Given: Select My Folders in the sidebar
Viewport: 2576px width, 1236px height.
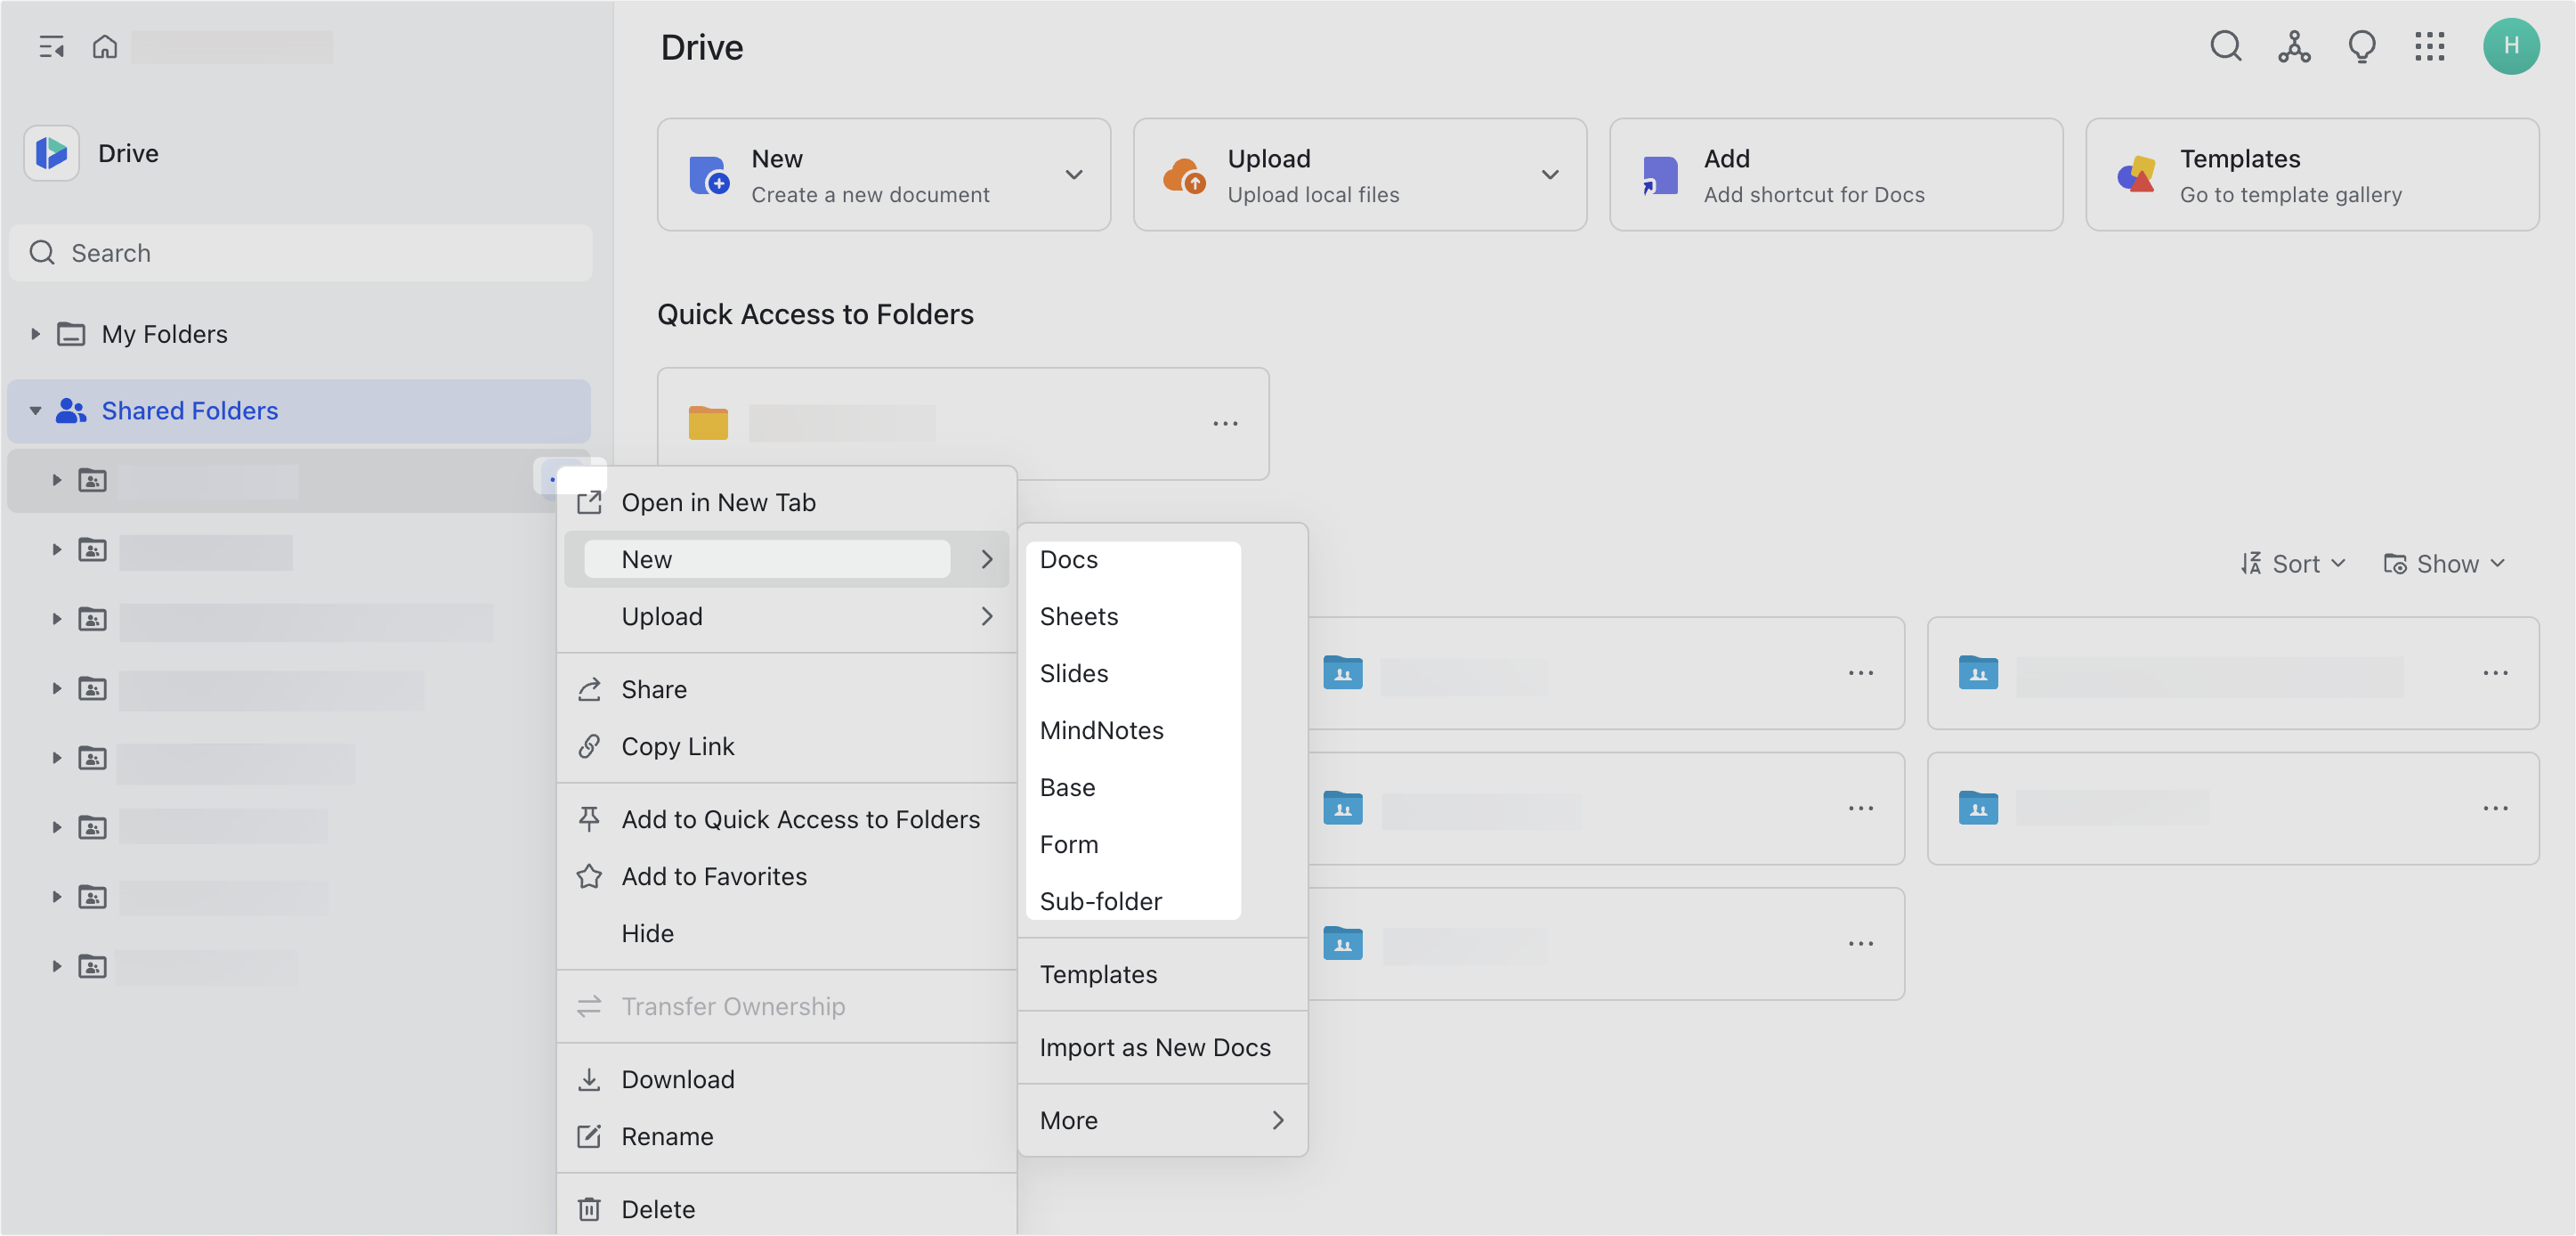Looking at the screenshot, I should coord(299,334).
